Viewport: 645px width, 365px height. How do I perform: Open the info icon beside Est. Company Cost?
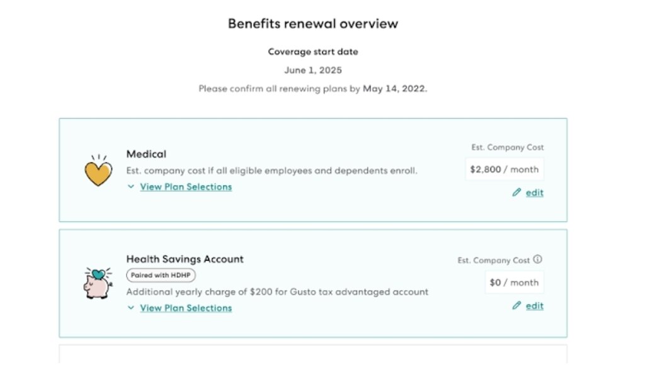pyautogui.click(x=537, y=259)
